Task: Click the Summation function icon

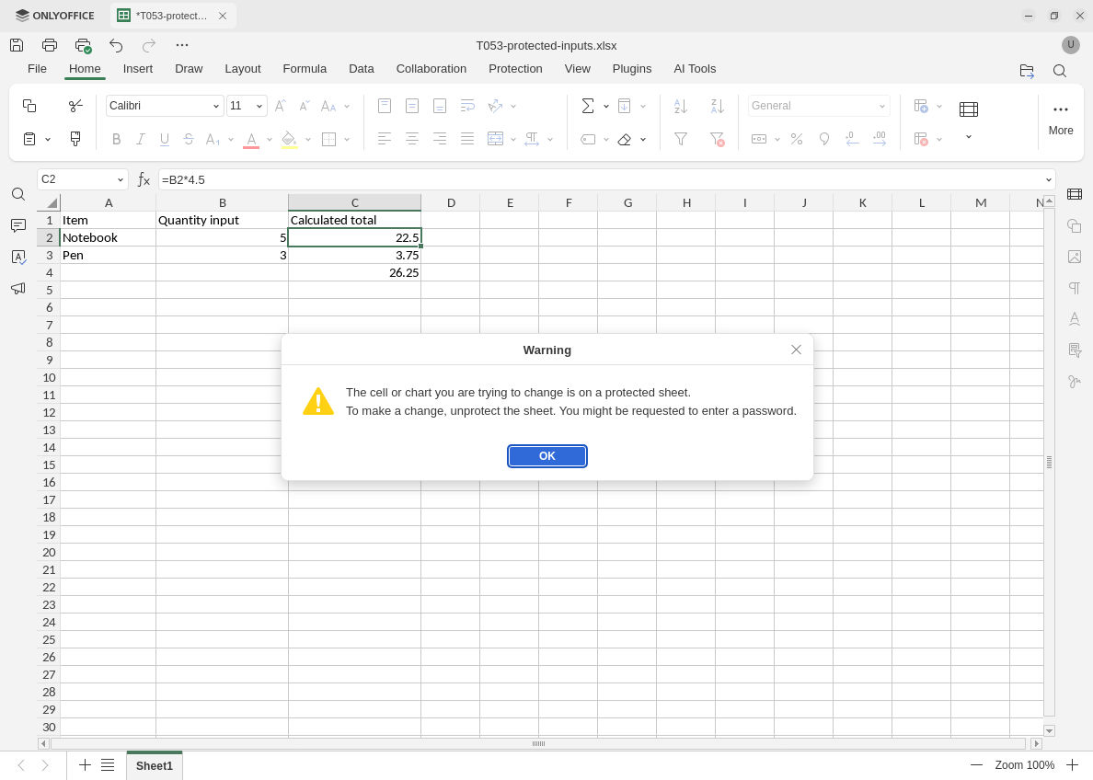Action: [588, 105]
